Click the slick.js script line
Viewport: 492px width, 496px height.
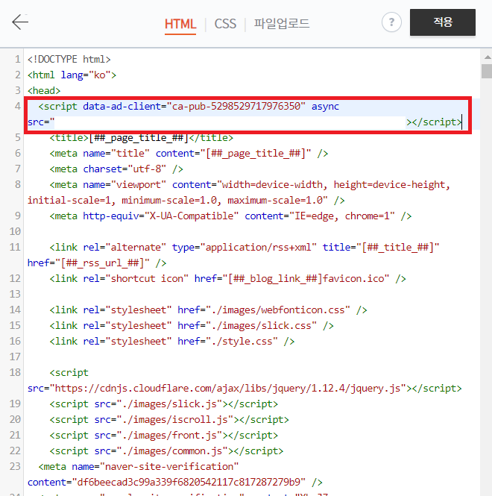click(164, 404)
